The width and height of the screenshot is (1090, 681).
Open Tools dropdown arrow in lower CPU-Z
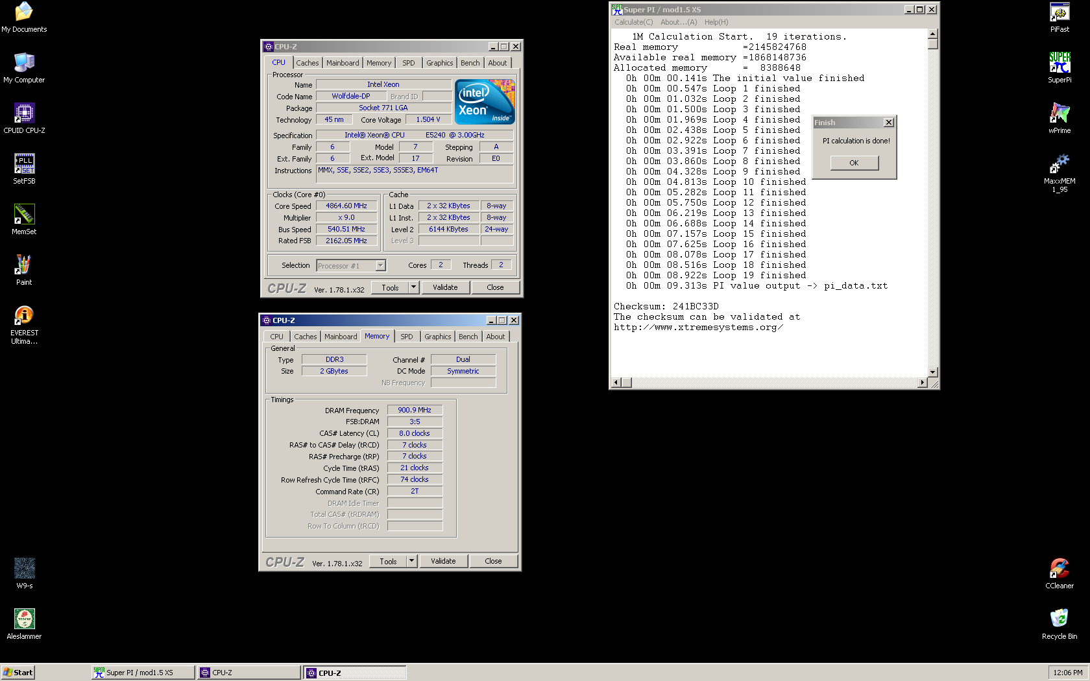411,561
